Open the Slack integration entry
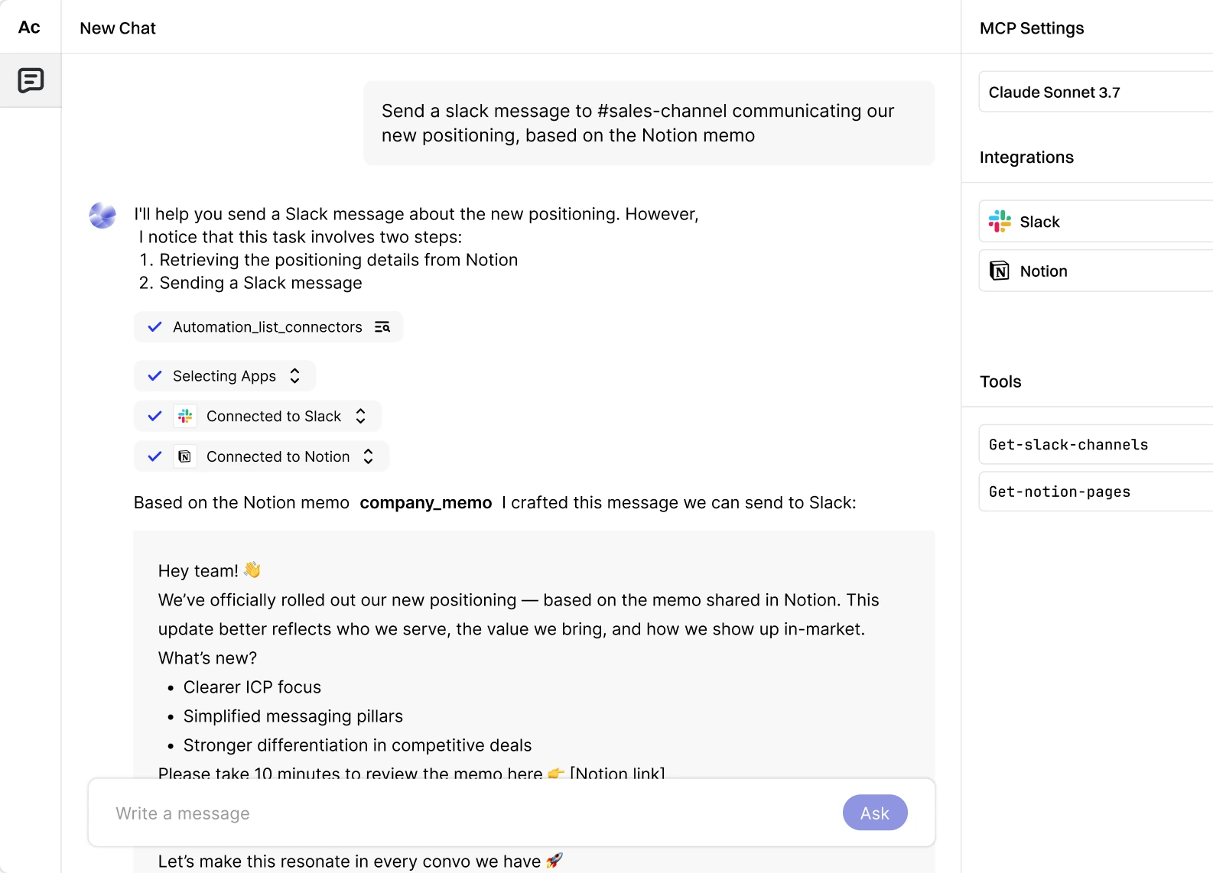 pyautogui.click(x=1096, y=222)
